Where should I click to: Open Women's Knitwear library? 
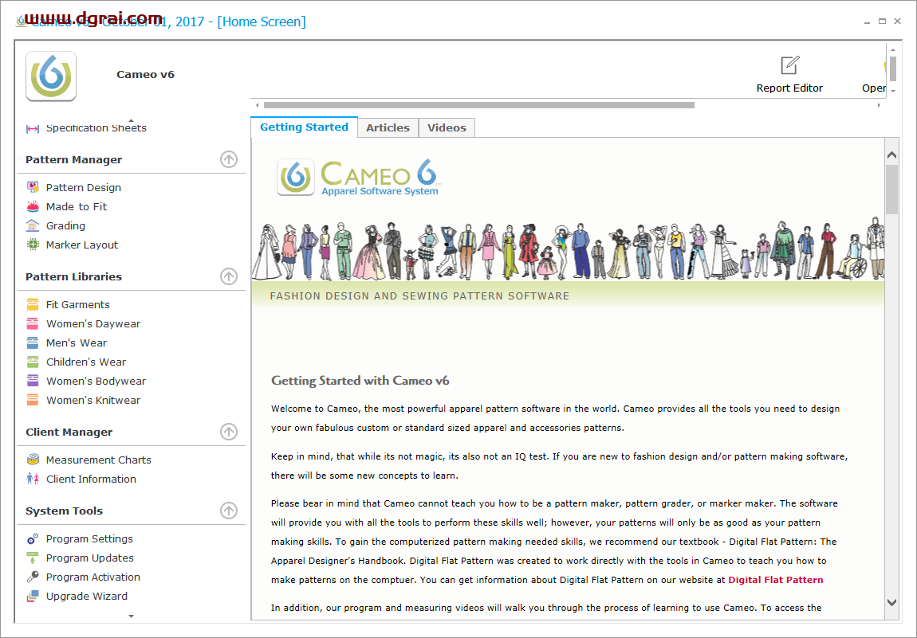93,401
